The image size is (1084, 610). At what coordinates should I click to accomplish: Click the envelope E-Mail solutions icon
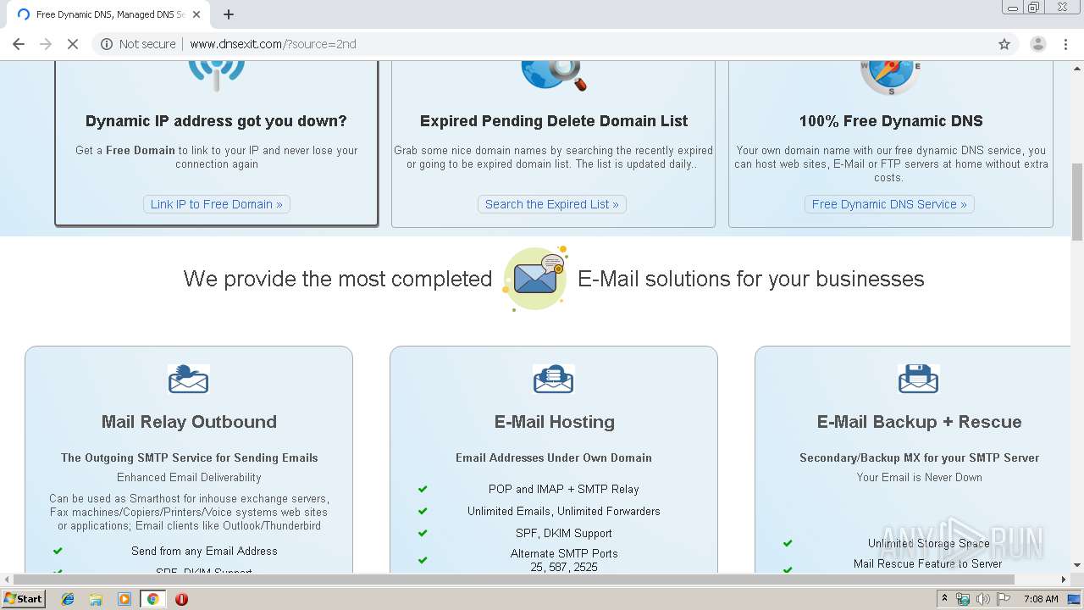point(534,278)
